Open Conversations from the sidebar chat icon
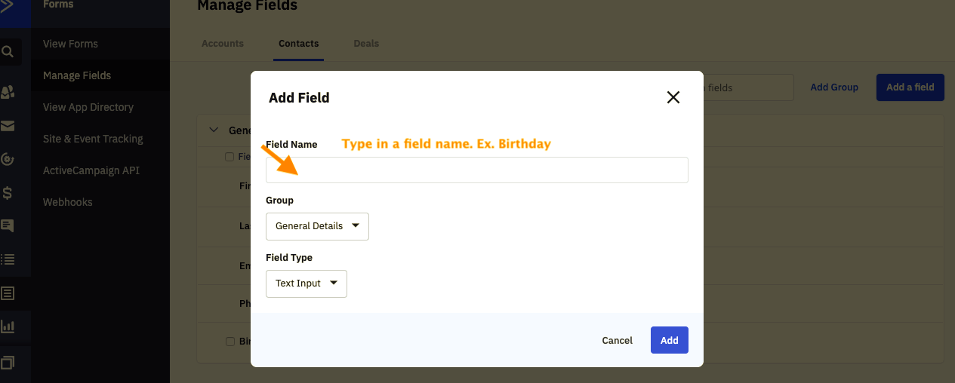The height and width of the screenshot is (383, 955). [x=8, y=225]
